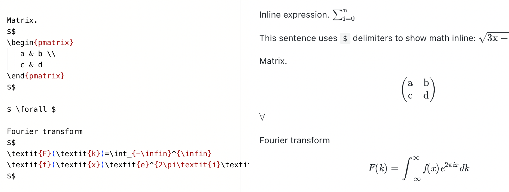The image size is (509, 192).
Task: Click the final closing $$ line in the editor
Action: click(11, 176)
